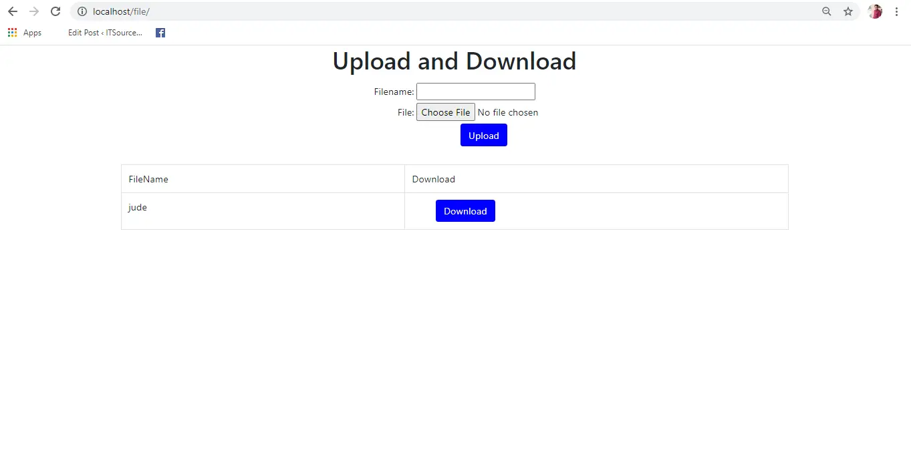Select the blue Download button
This screenshot has width=911, height=463.
pyautogui.click(x=465, y=210)
